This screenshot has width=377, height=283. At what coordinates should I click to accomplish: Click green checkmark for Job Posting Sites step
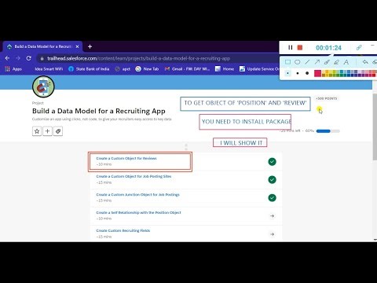[x=273, y=180]
